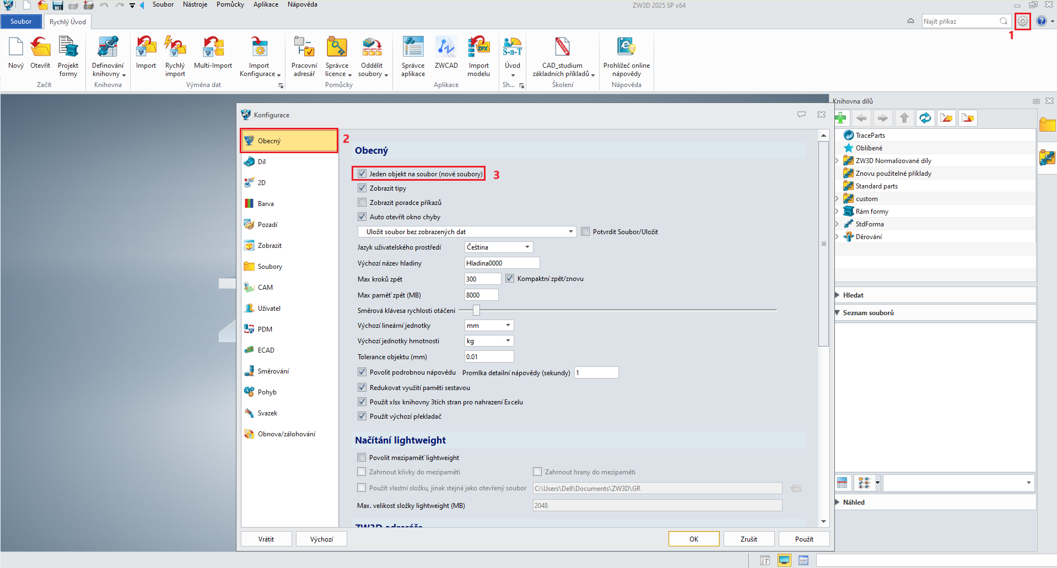Click refresh icon in Knihovna dílů toolbar
1057x568 pixels.
[x=925, y=118]
